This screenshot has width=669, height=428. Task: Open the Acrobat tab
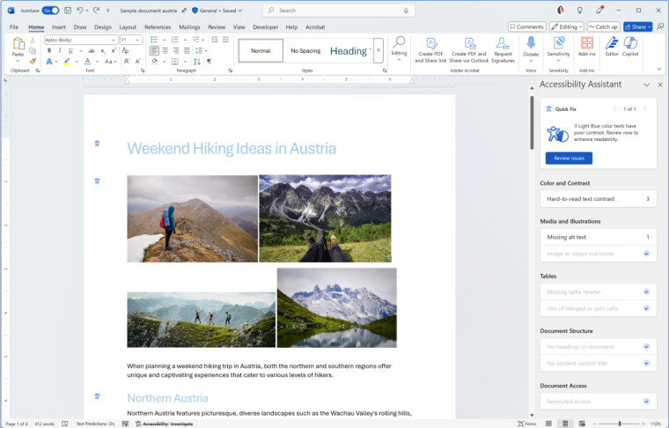315,27
